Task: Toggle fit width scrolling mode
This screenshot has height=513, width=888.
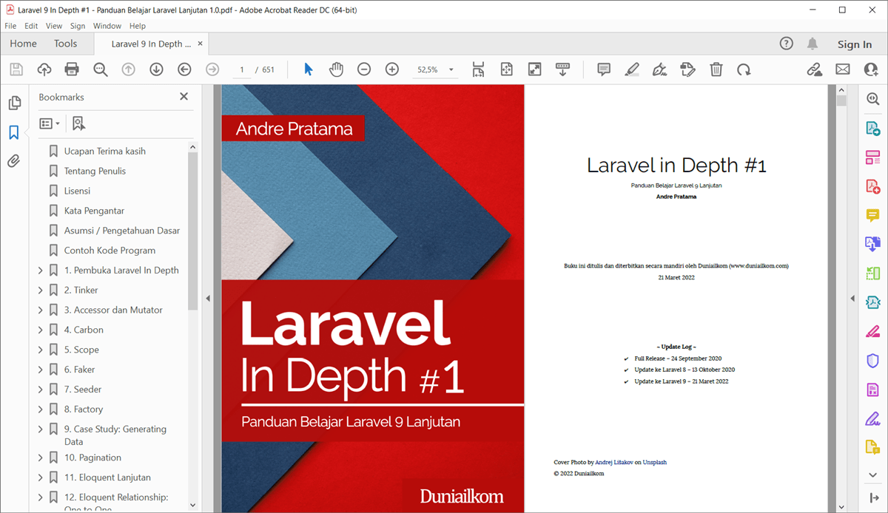Action: (x=478, y=69)
